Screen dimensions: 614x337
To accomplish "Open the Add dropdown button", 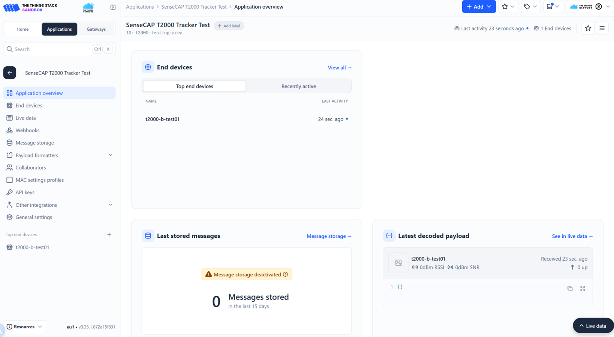I will [479, 7].
